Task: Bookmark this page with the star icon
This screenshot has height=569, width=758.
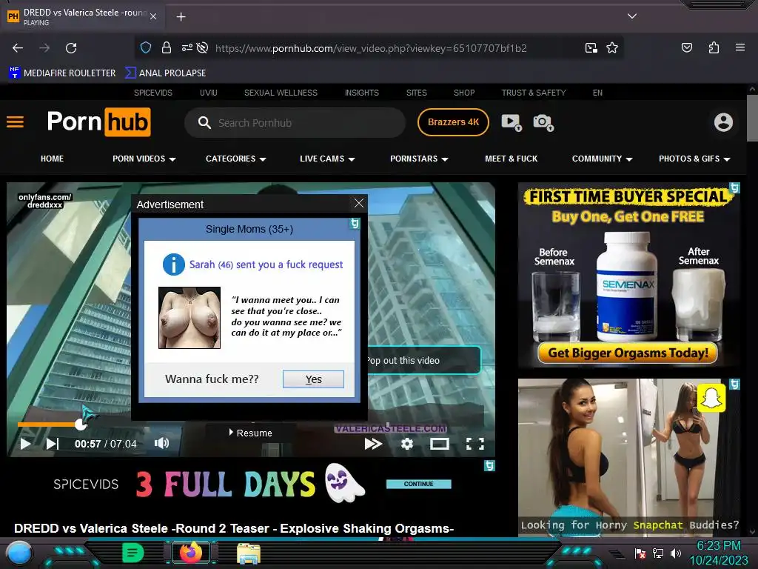Action: tap(612, 47)
